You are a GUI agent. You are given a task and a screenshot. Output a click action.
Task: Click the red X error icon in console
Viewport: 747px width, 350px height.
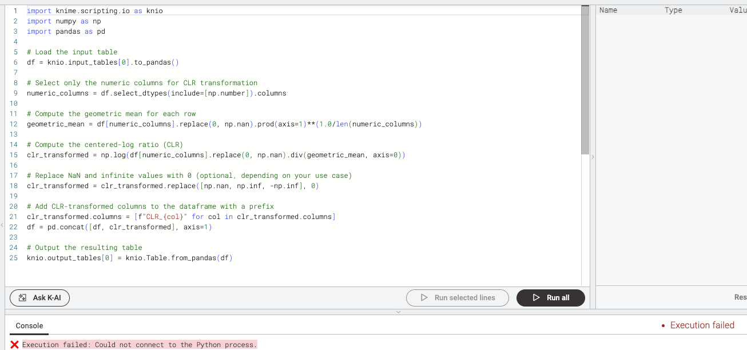click(x=14, y=344)
